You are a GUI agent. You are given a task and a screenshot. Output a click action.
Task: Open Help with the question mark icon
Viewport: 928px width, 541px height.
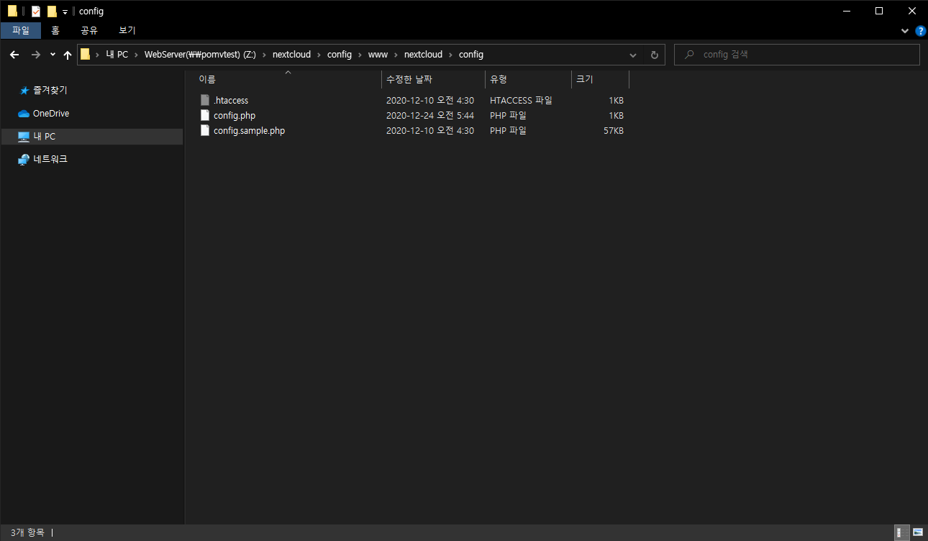tap(920, 30)
